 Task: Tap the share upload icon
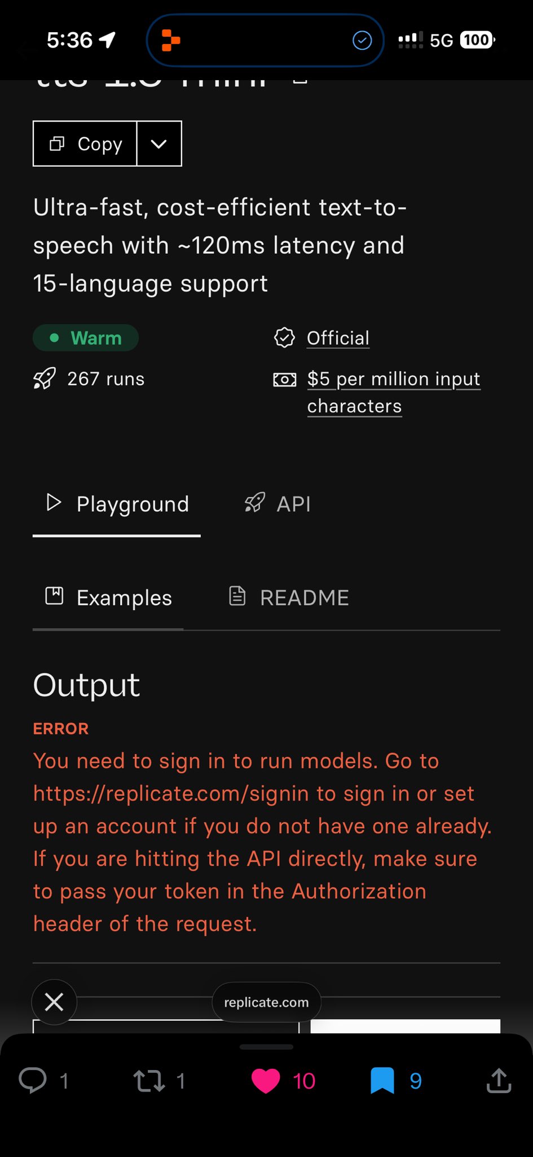[x=499, y=1081]
